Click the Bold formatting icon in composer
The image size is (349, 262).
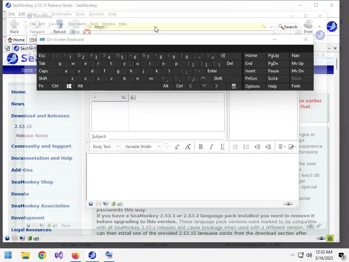point(200,147)
